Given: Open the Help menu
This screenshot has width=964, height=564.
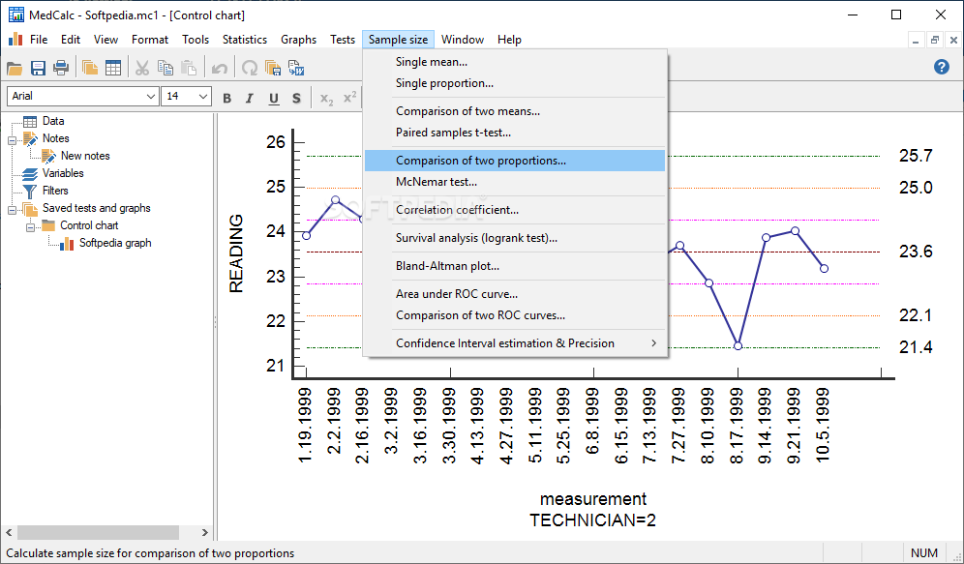Looking at the screenshot, I should [510, 40].
